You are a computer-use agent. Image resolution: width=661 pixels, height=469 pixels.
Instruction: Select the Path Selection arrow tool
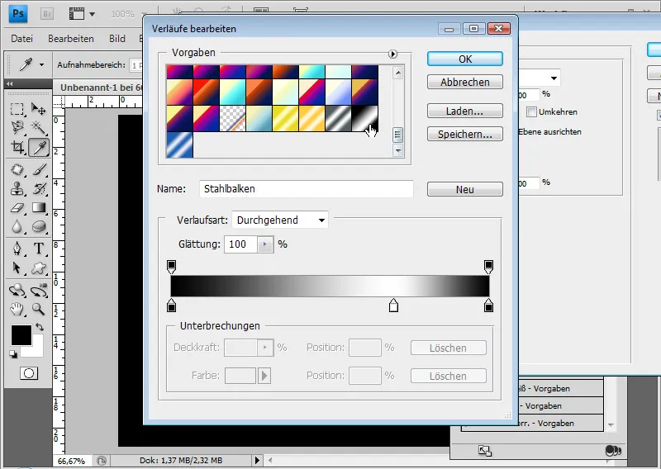[17, 268]
